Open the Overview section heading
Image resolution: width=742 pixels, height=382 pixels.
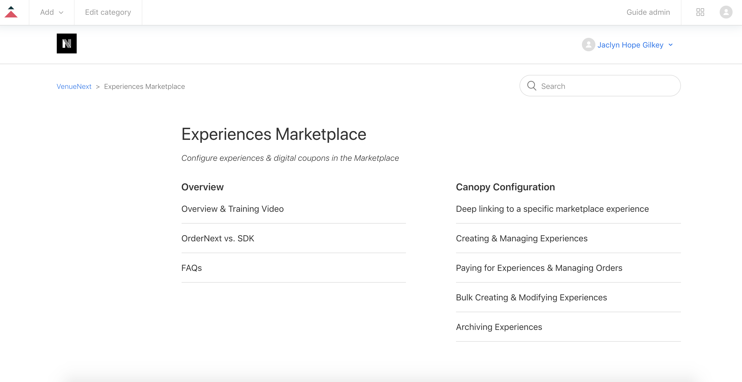(x=203, y=187)
